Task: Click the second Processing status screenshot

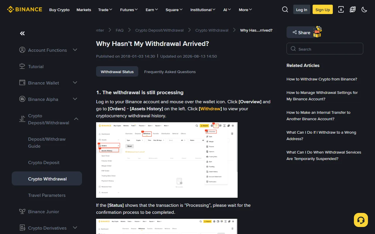Action: (x=167, y=226)
